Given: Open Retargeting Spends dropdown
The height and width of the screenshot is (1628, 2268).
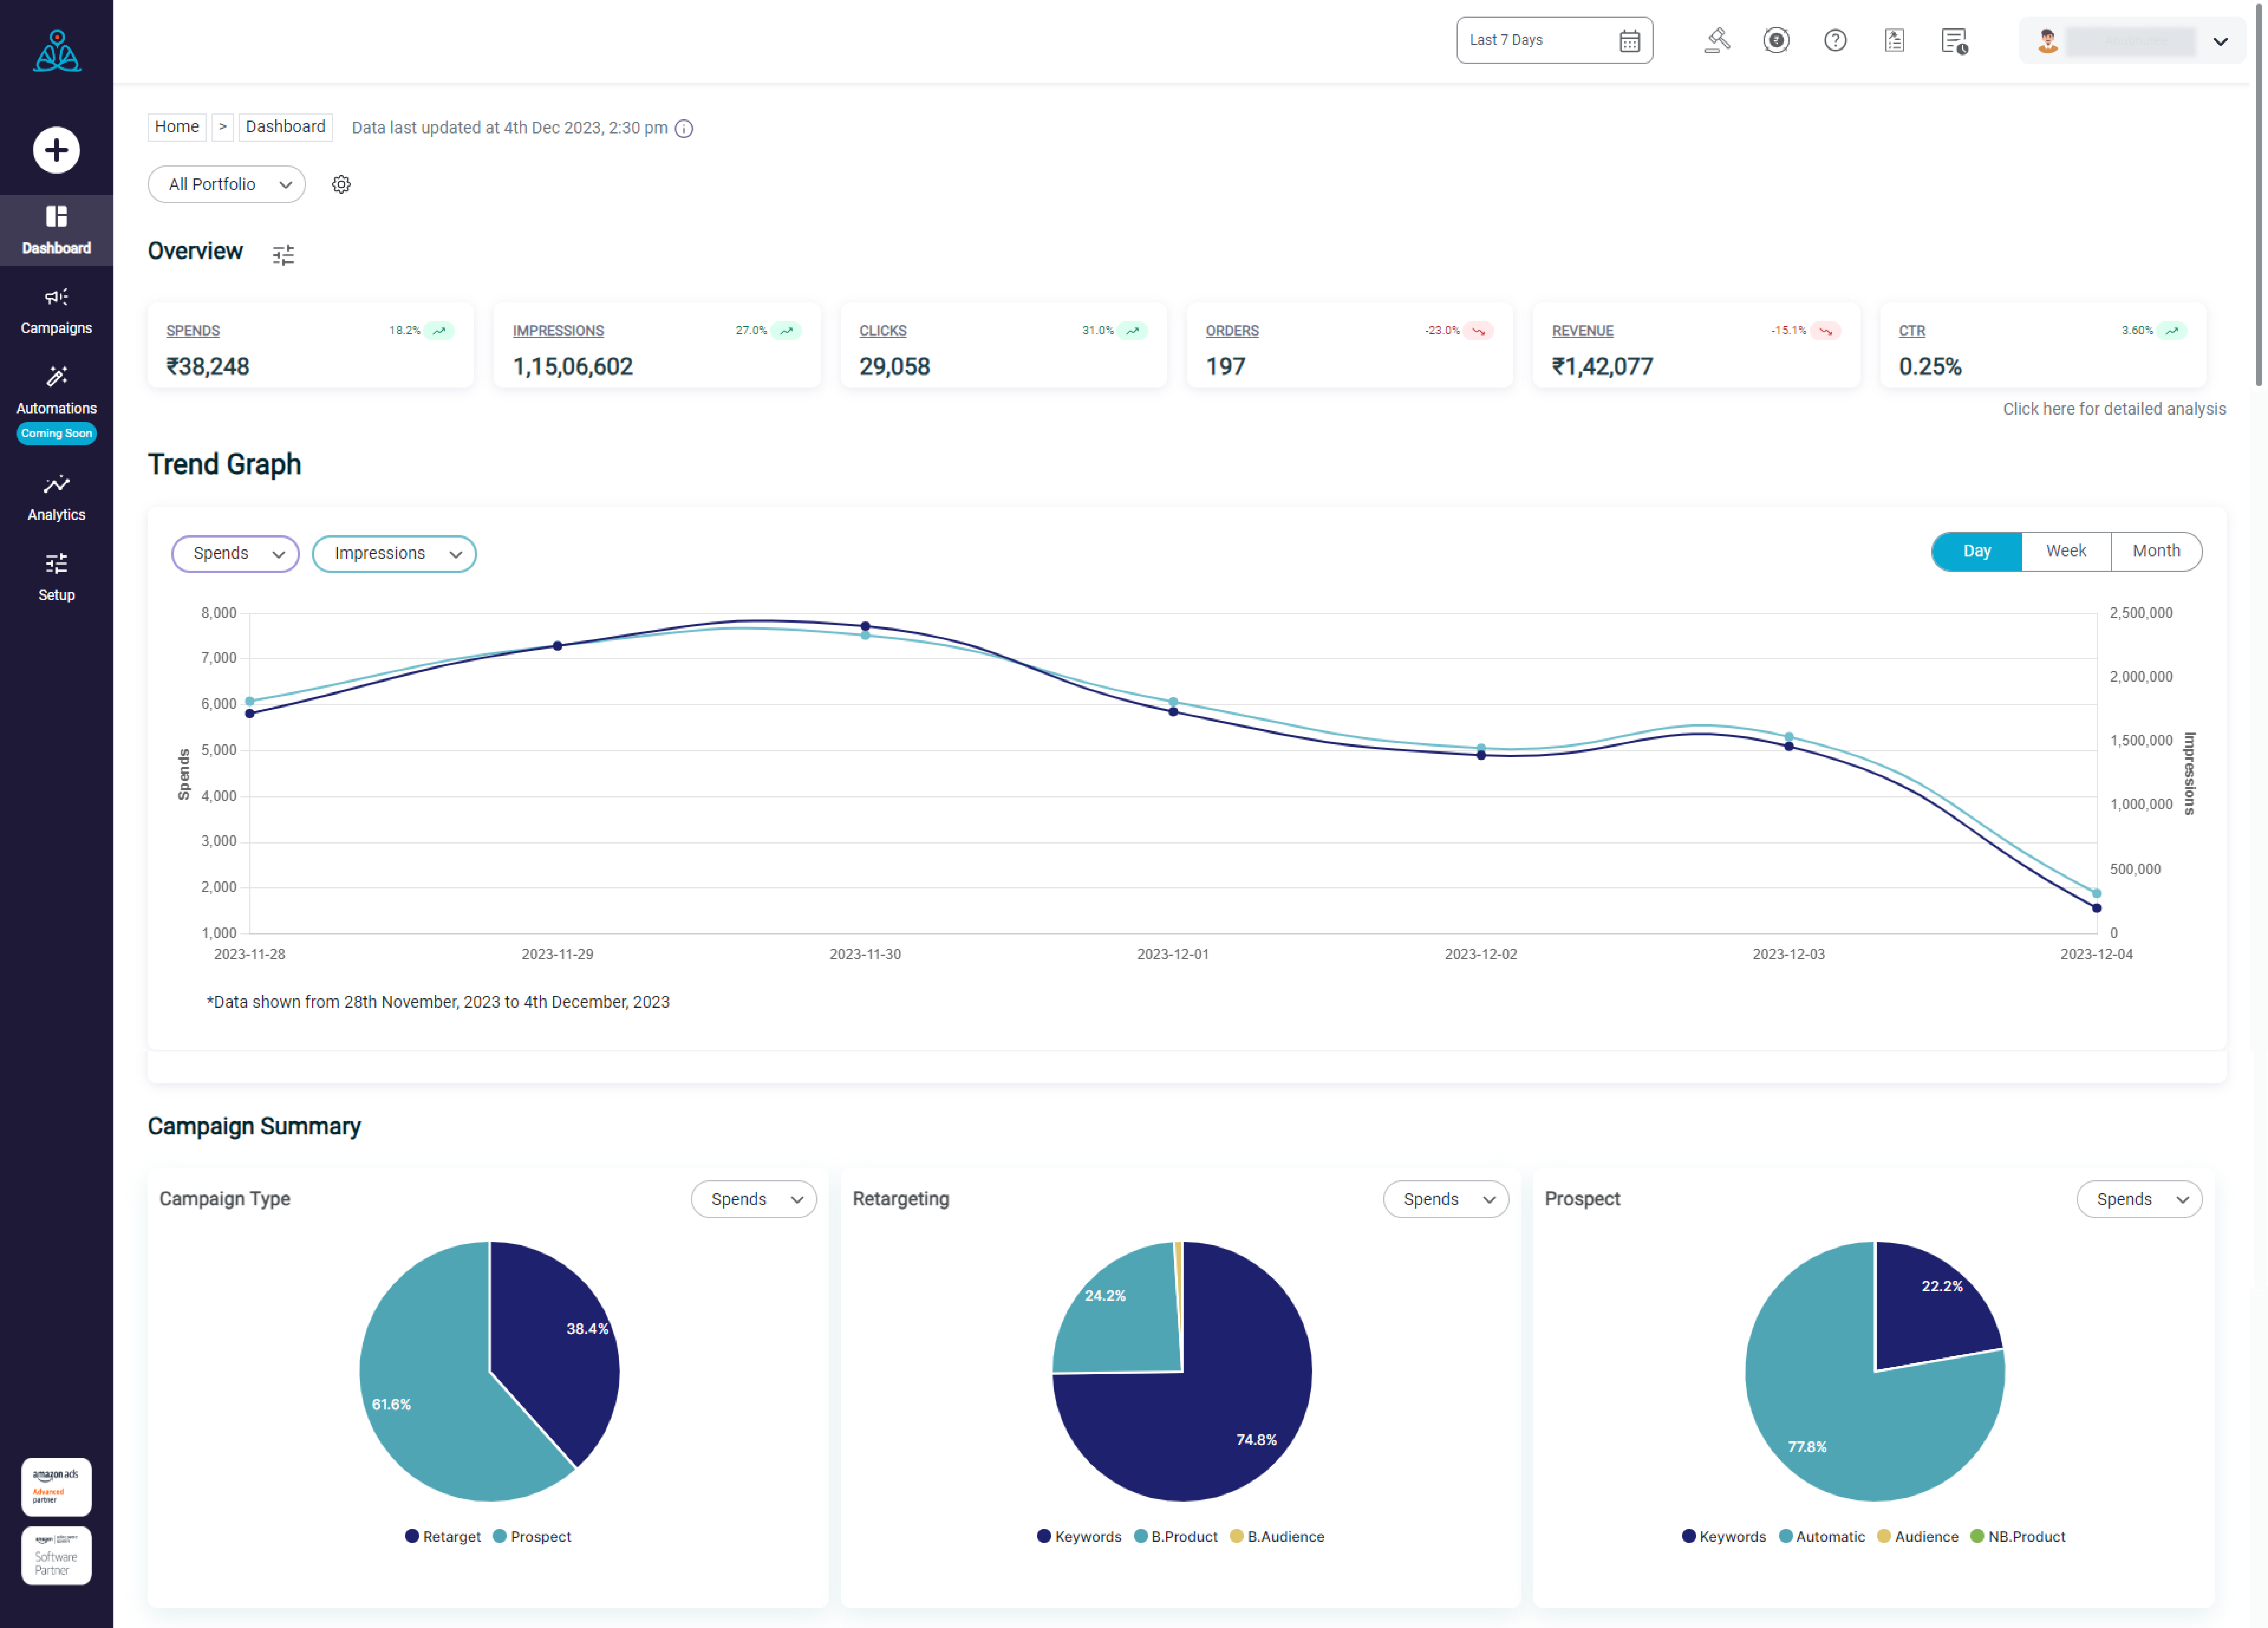Looking at the screenshot, I should 1446,1199.
